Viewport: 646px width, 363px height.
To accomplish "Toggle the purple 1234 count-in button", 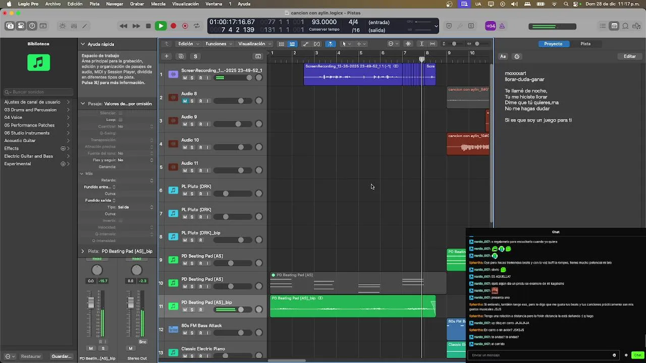I will (491, 26).
